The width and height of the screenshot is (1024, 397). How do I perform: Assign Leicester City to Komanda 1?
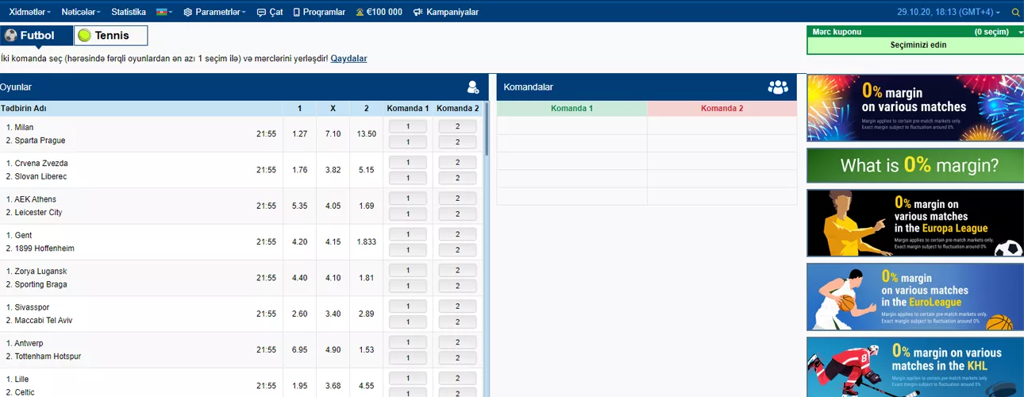click(408, 214)
